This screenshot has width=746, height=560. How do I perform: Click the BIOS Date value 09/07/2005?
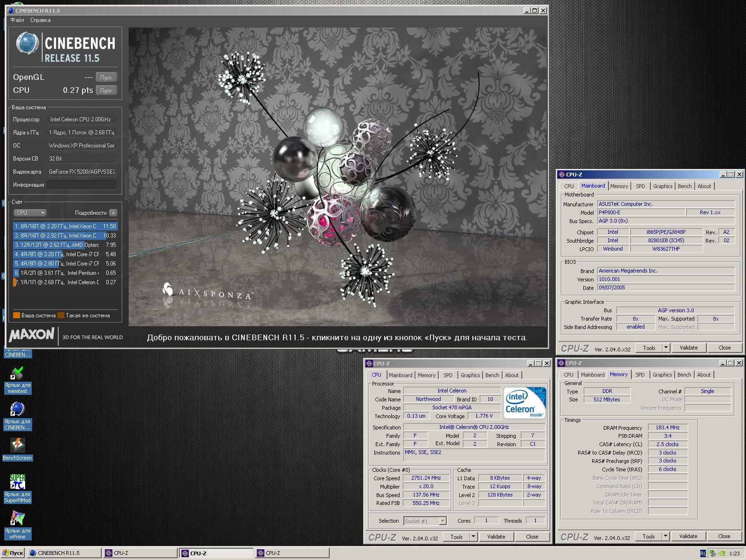[x=666, y=287]
